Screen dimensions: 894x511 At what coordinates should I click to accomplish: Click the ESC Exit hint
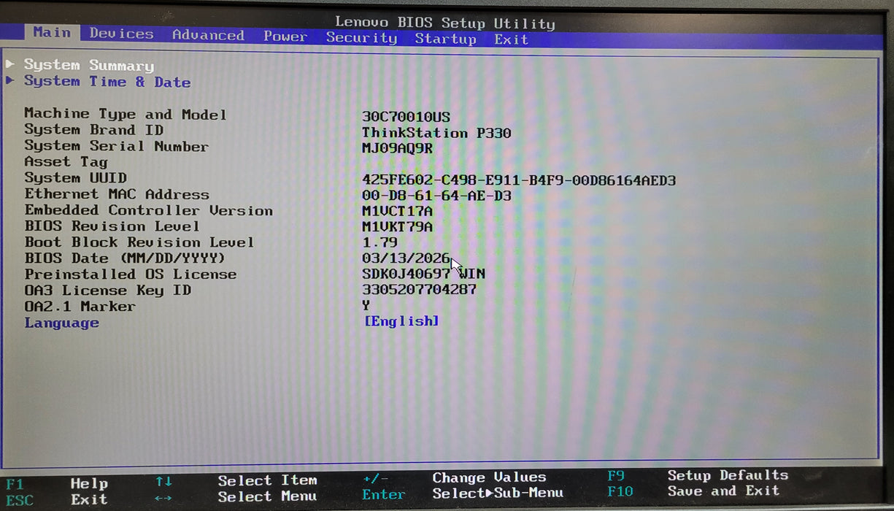point(57,500)
